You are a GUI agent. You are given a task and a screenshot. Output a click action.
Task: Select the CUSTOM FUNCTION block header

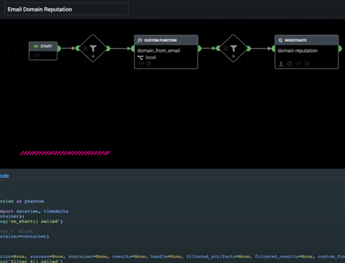click(x=166, y=40)
